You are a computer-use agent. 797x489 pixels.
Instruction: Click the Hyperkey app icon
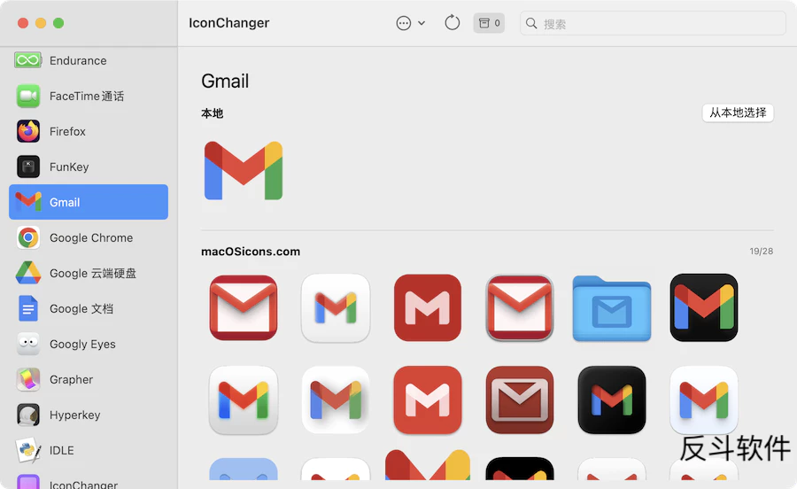pyautogui.click(x=28, y=415)
